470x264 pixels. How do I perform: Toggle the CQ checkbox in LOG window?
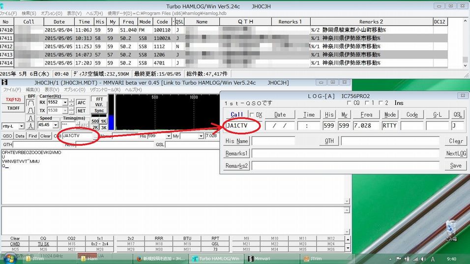349,103
